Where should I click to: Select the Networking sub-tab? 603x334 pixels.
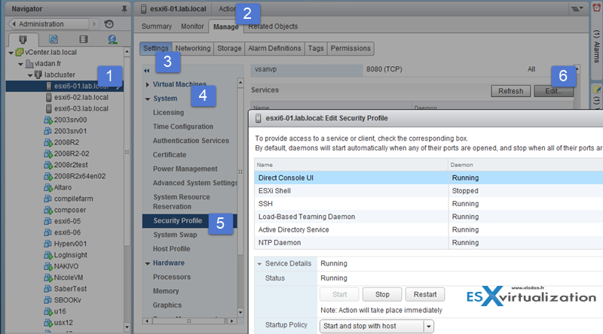pos(193,48)
